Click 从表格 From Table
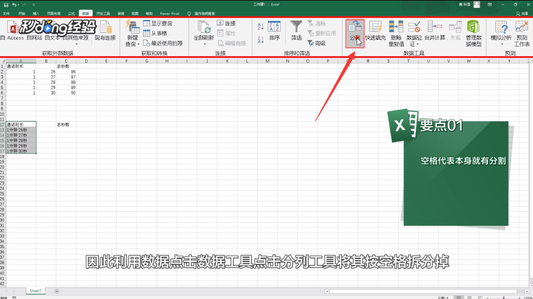533x299 pixels. coord(155,33)
